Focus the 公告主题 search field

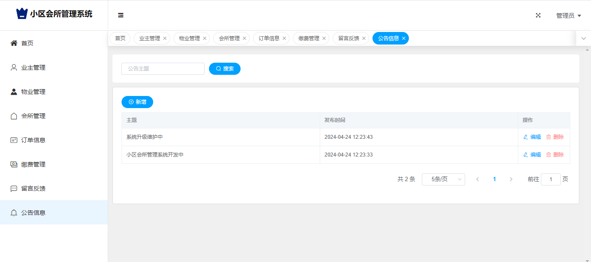tap(163, 69)
